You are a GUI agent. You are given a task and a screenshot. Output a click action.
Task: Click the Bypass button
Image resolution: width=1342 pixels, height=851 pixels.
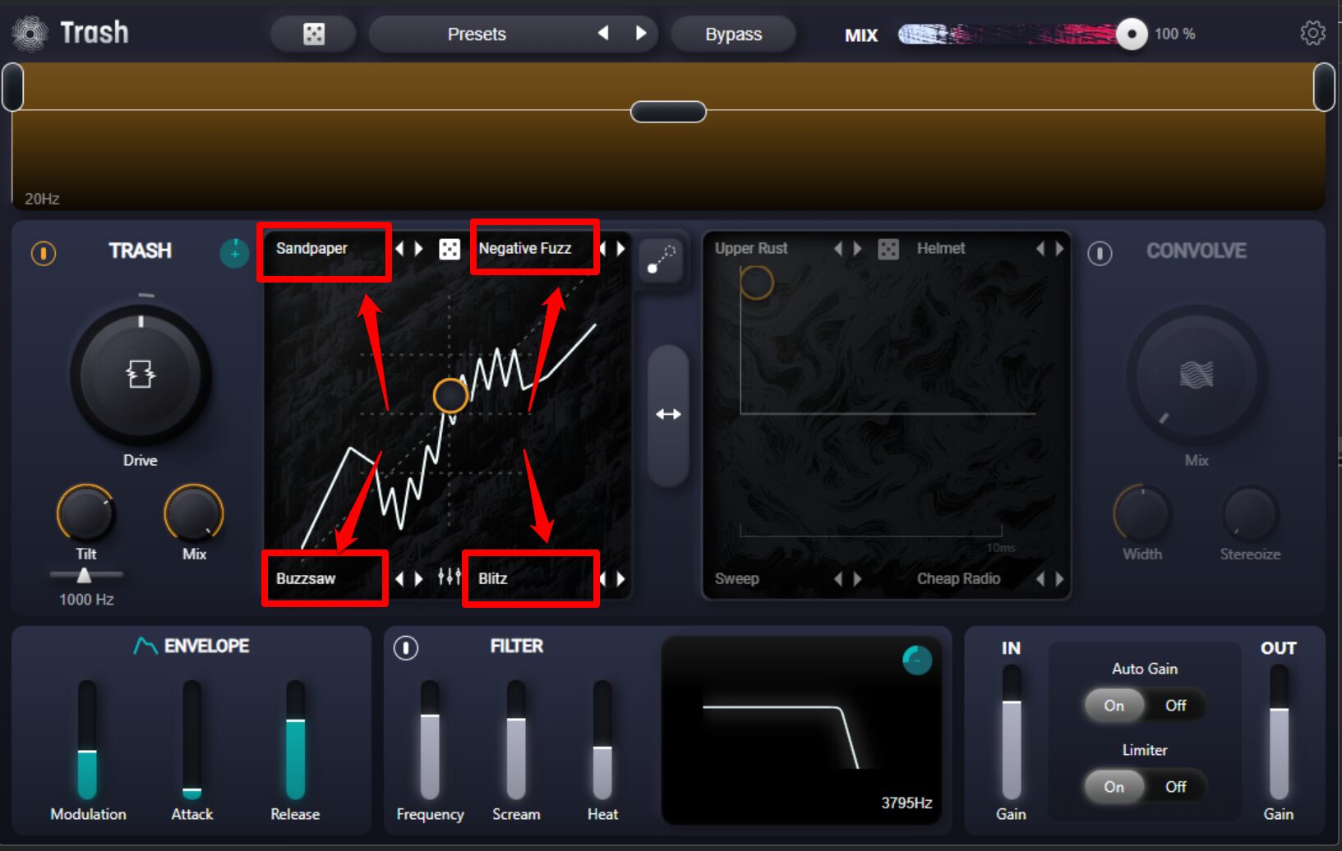(x=733, y=34)
